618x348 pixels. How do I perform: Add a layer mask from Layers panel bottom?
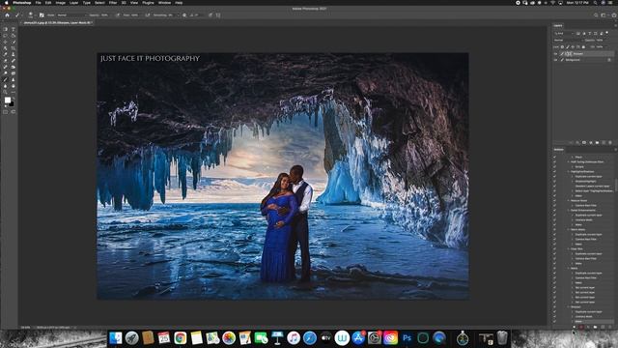tap(584, 142)
